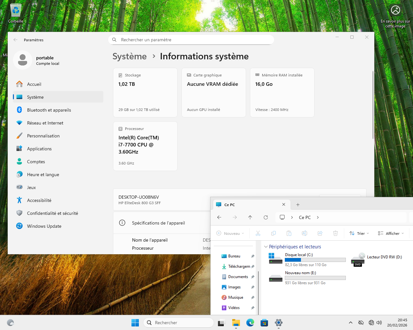Select Windows Update in Settings sidebar
Image resolution: width=413 pixels, height=330 pixels.
[x=44, y=226]
